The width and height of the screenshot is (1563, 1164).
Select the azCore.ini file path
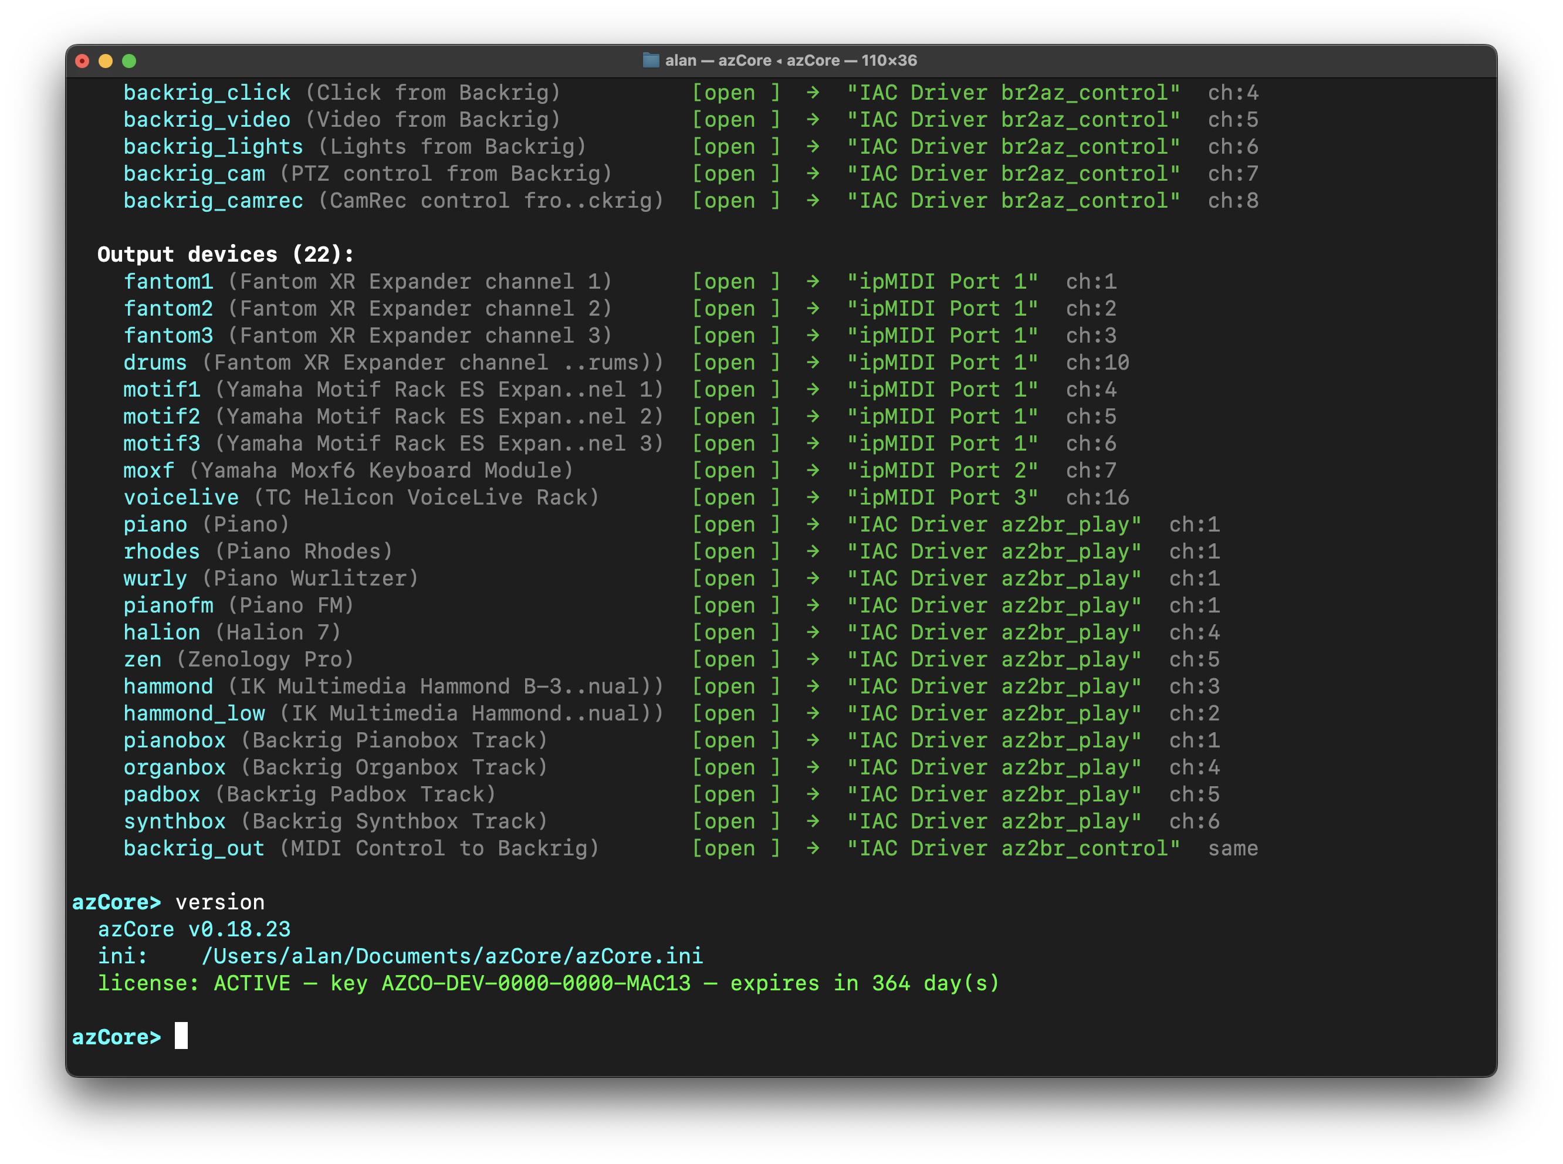click(x=452, y=956)
